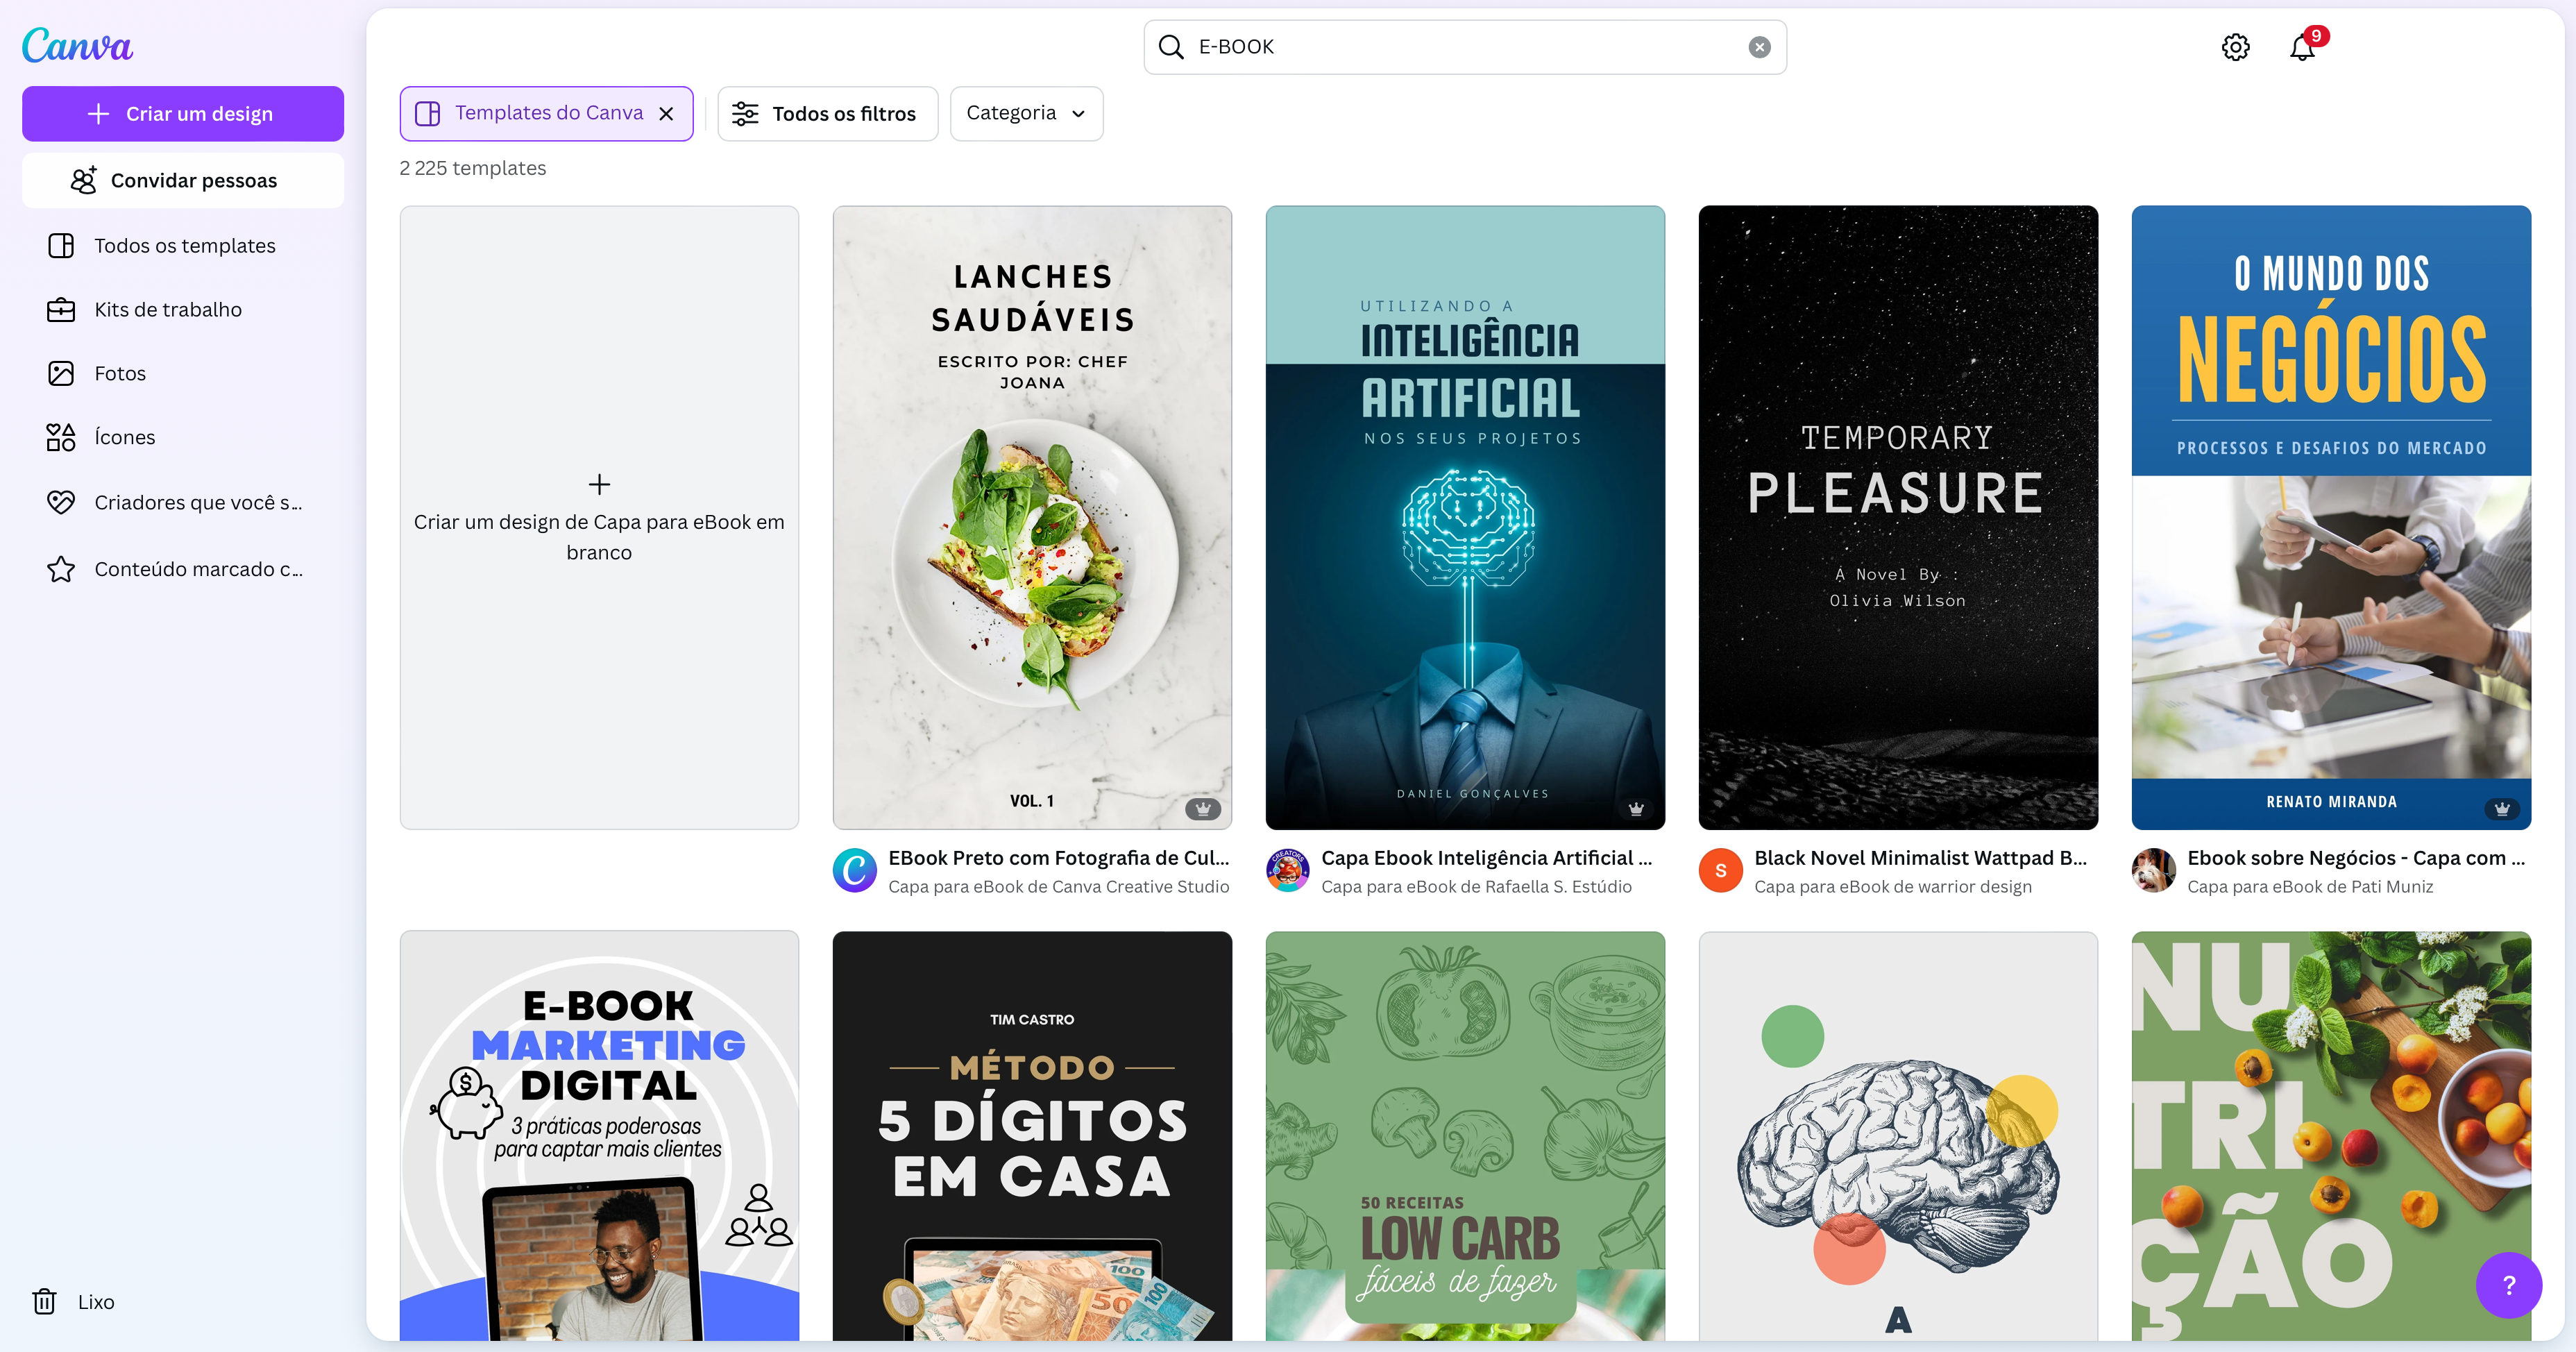Click the Conteúdo marcado star icon
Viewport: 2576px width, 1352px height.
[61, 569]
